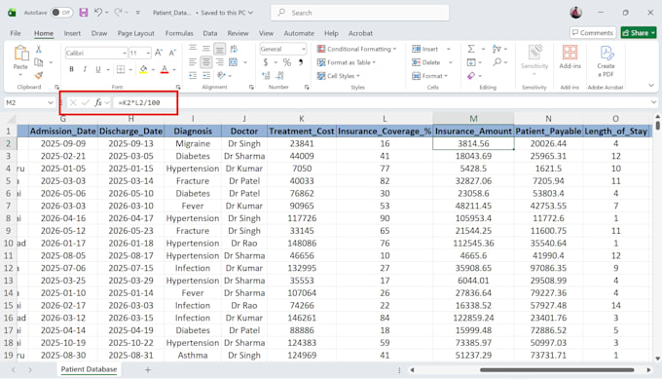Toggle Center horizontal alignment

point(206,62)
